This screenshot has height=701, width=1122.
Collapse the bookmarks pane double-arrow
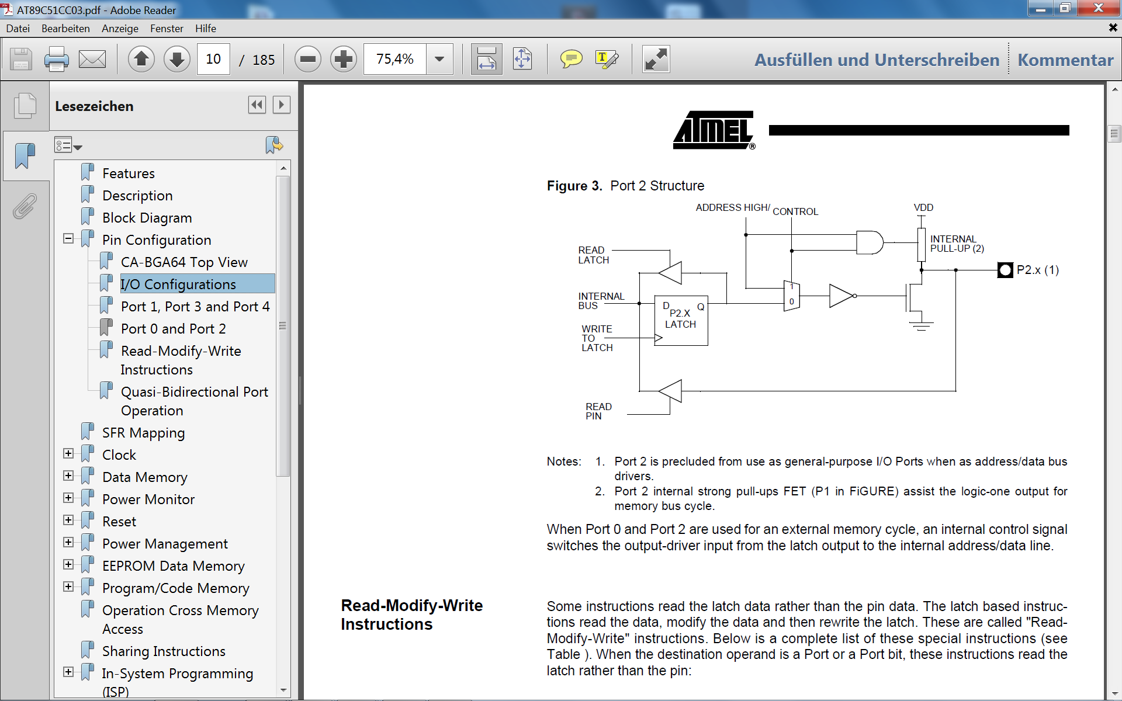[x=257, y=105]
